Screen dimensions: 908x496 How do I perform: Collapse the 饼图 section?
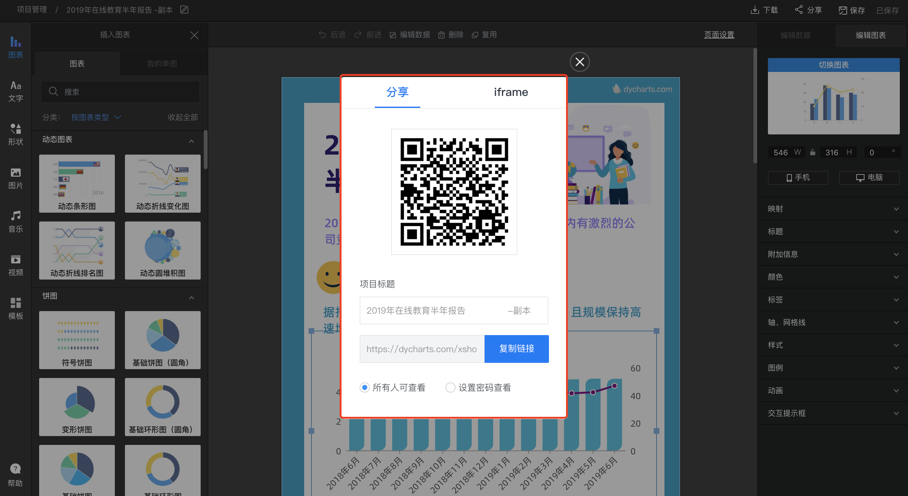pos(192,298)
